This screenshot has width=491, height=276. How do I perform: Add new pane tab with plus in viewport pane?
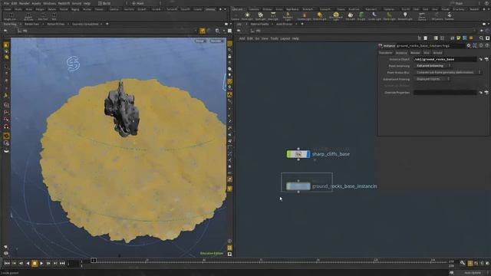(107, 24)
